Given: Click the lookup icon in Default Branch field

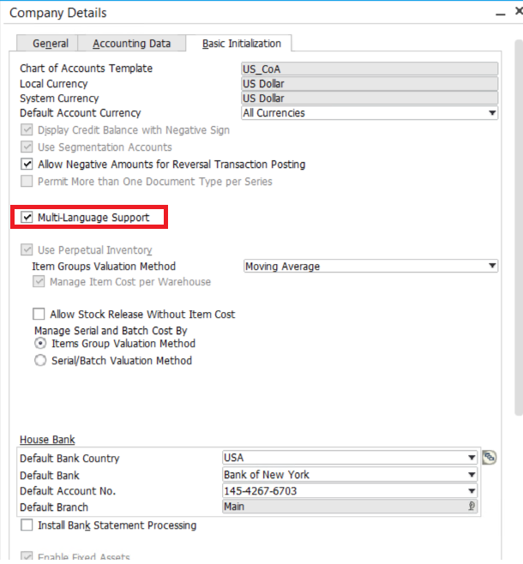Looking at the screenshot, I should tap(471, 507).
